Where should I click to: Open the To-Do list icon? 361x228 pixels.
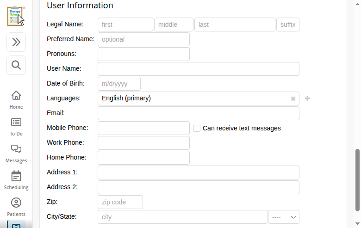[16, 122]
